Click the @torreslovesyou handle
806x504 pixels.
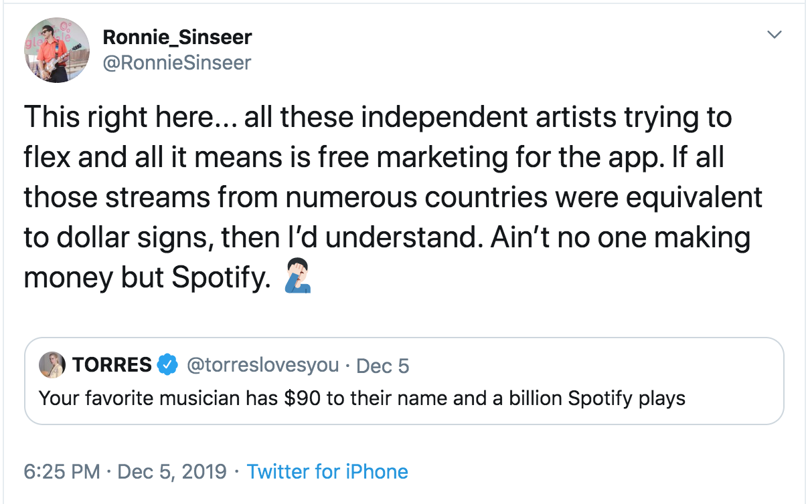tap(261, 366)
